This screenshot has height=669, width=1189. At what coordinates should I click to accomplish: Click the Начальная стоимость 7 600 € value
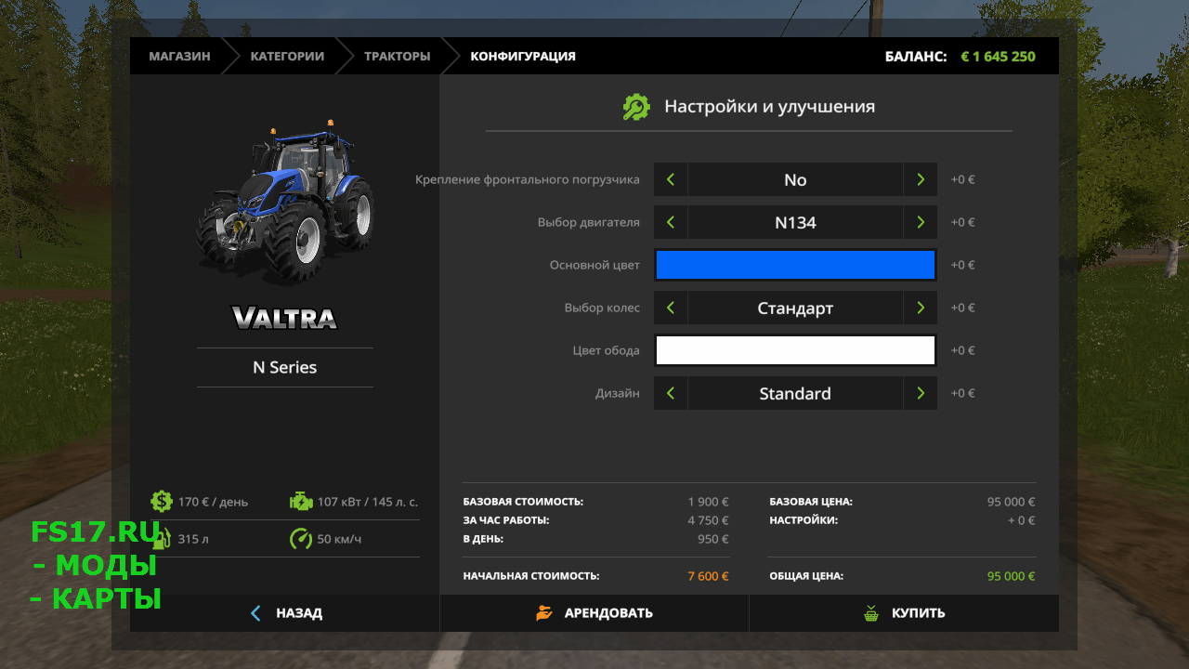point(708,576)
